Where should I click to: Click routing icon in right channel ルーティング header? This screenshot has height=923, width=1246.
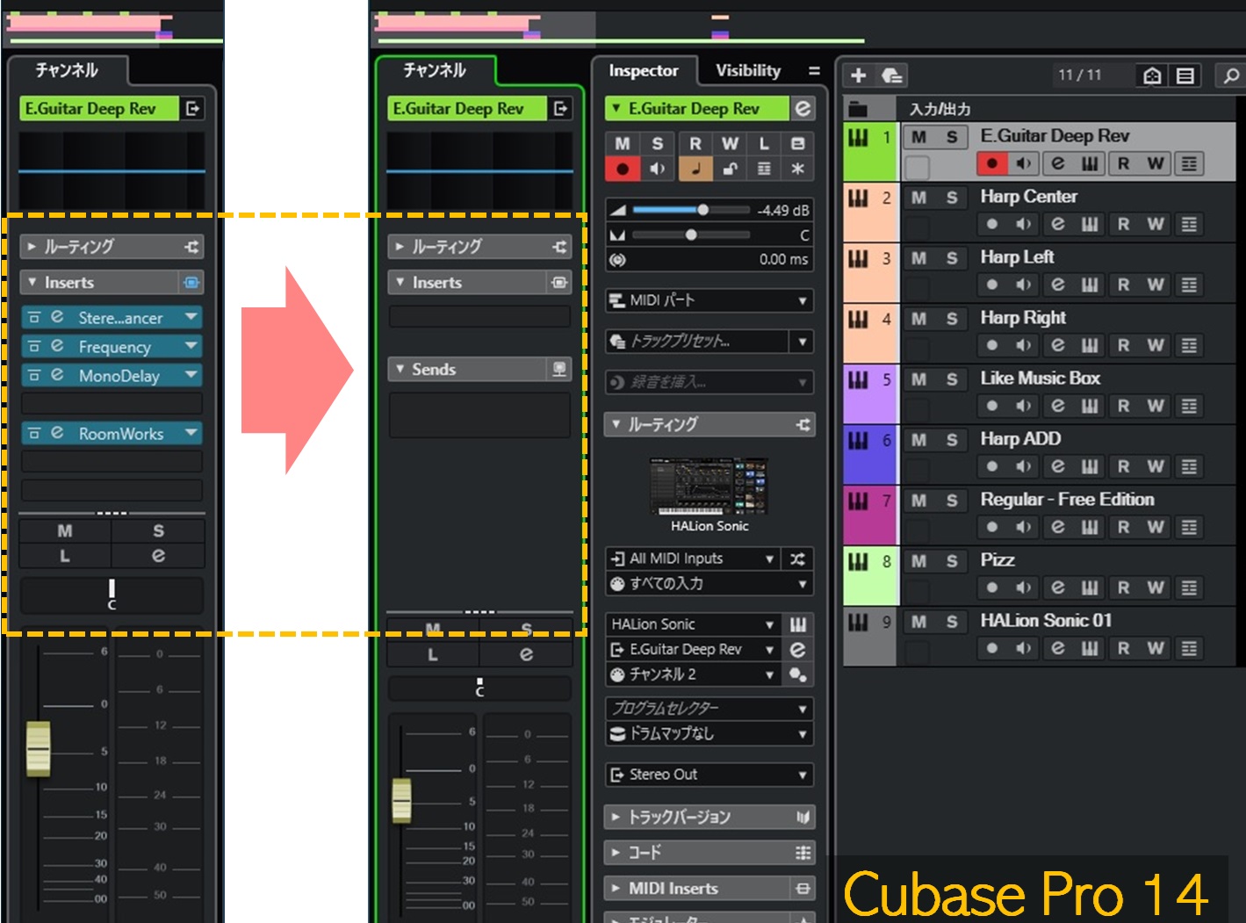pos(559,247)
